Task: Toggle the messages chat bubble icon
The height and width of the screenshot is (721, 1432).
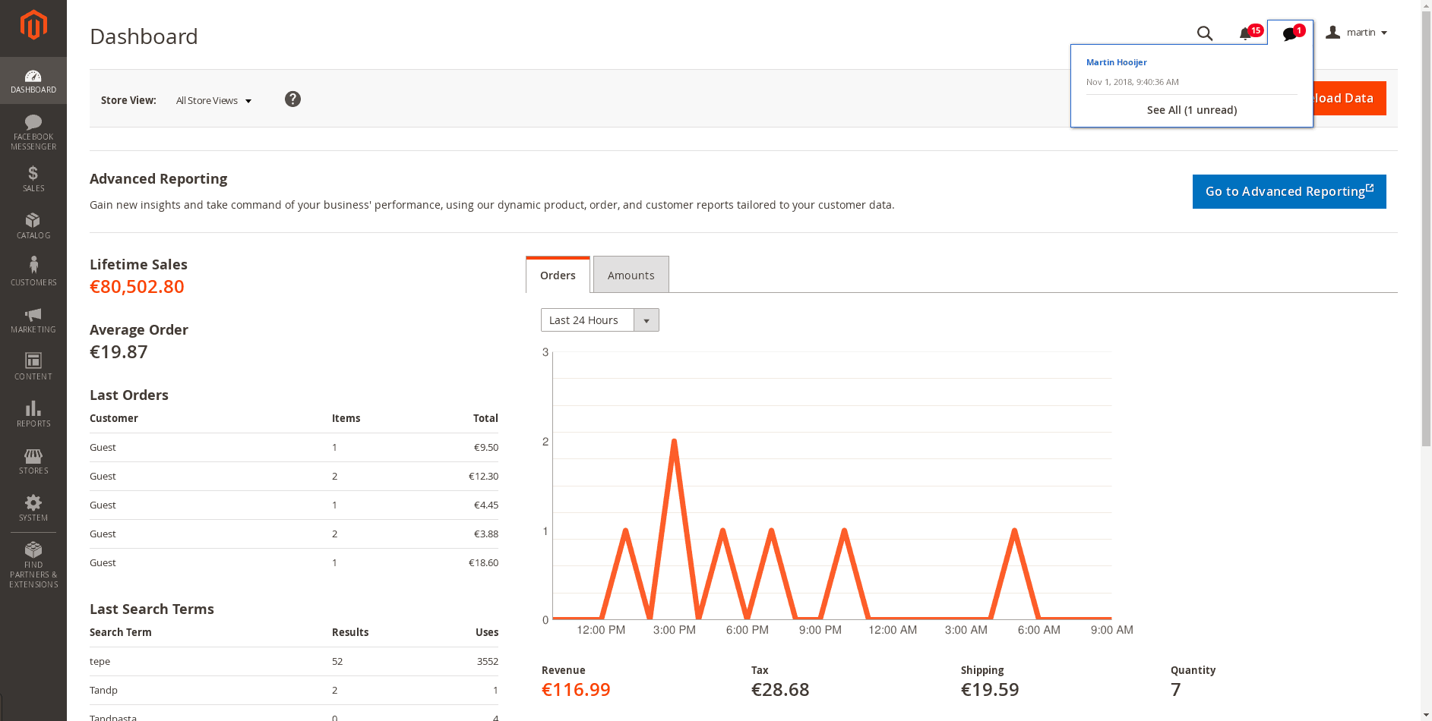Action: [1290, 33]
